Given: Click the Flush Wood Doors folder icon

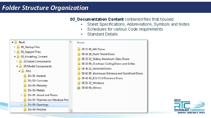Looking at the screenshot, I should 79,54.
